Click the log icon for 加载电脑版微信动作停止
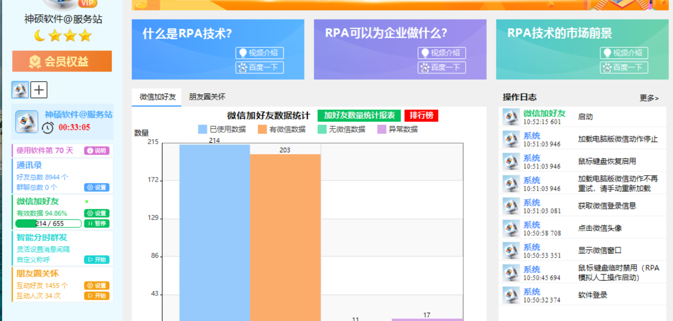Screen dimensions: 673x321 tap(511, 139)
